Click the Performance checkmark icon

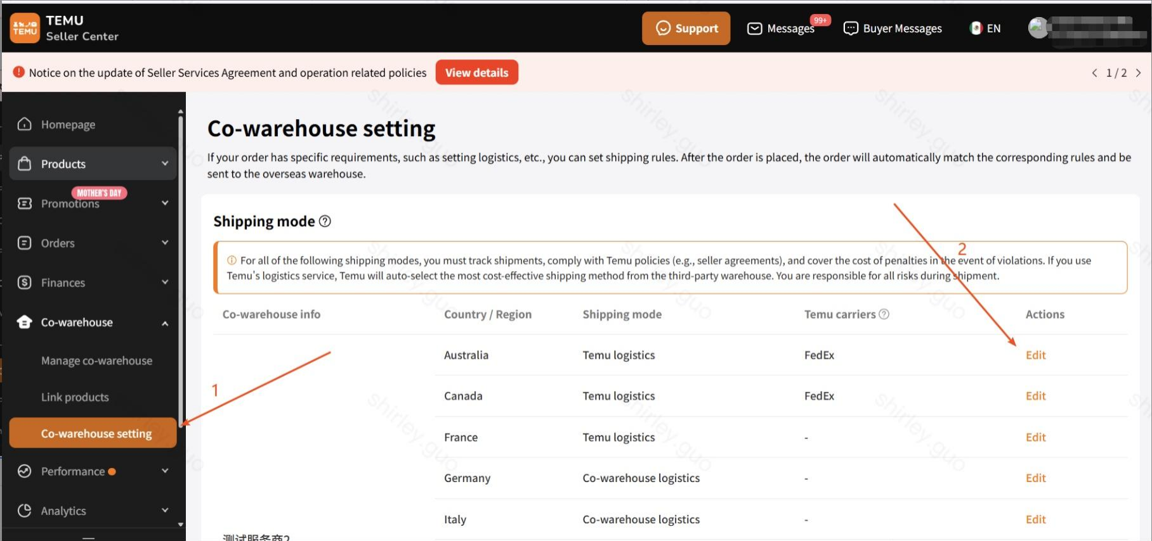25,471
